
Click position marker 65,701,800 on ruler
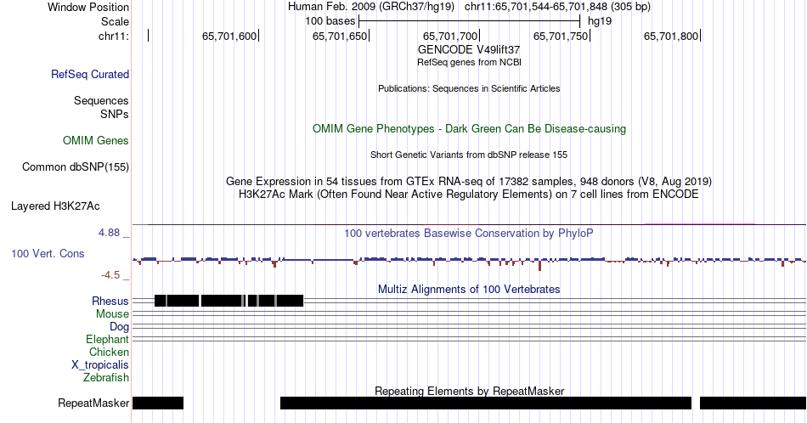coord(671,36)
